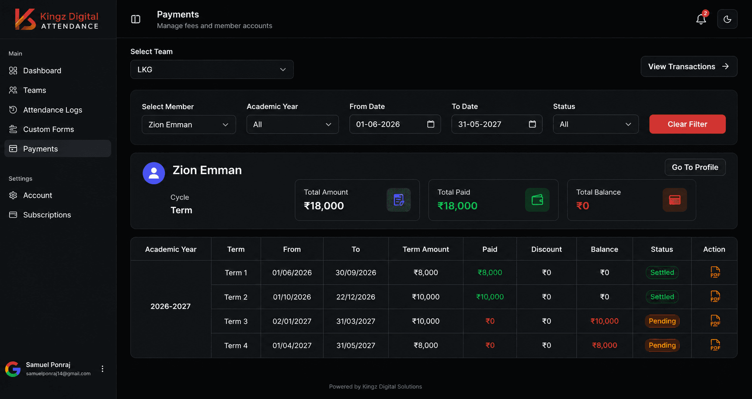
Task: Toggle the sidebar collapse icon
Action: coord(136,19)
